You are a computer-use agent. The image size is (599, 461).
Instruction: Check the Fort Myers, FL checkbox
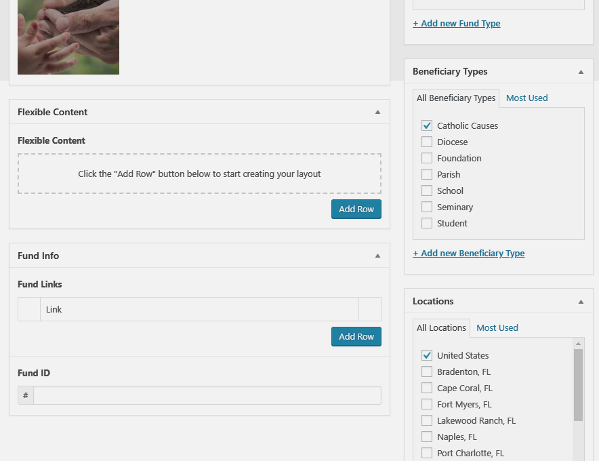click(427, 404)
